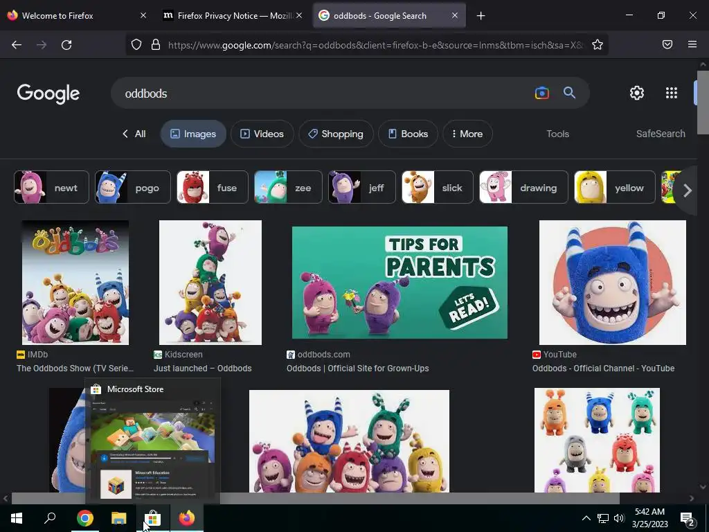Open the Kidscreen Just launched image
The image size is (709, 532).
tap(210, 283)
